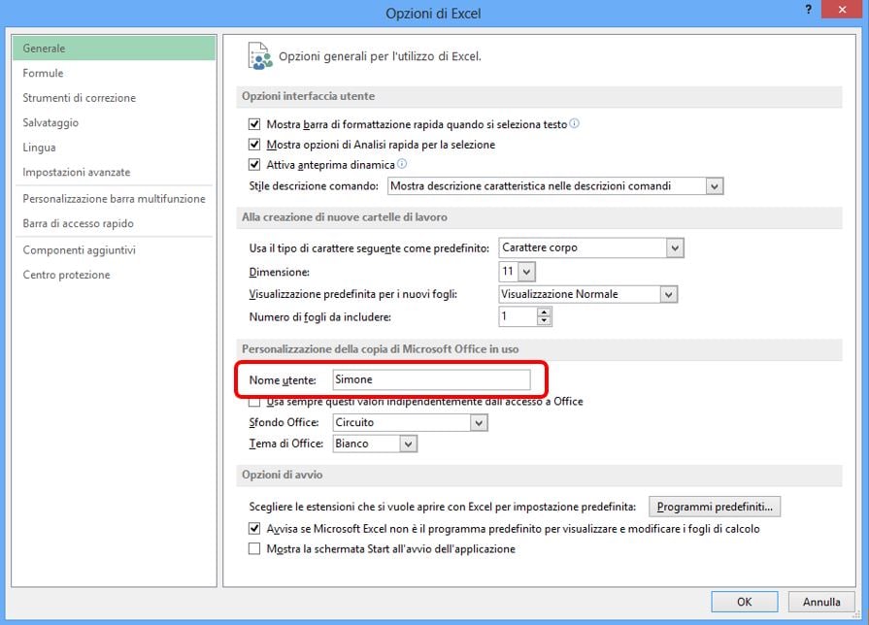Go to Centro protezione
This screenshot has width=869, height=625.
point(115,275)
